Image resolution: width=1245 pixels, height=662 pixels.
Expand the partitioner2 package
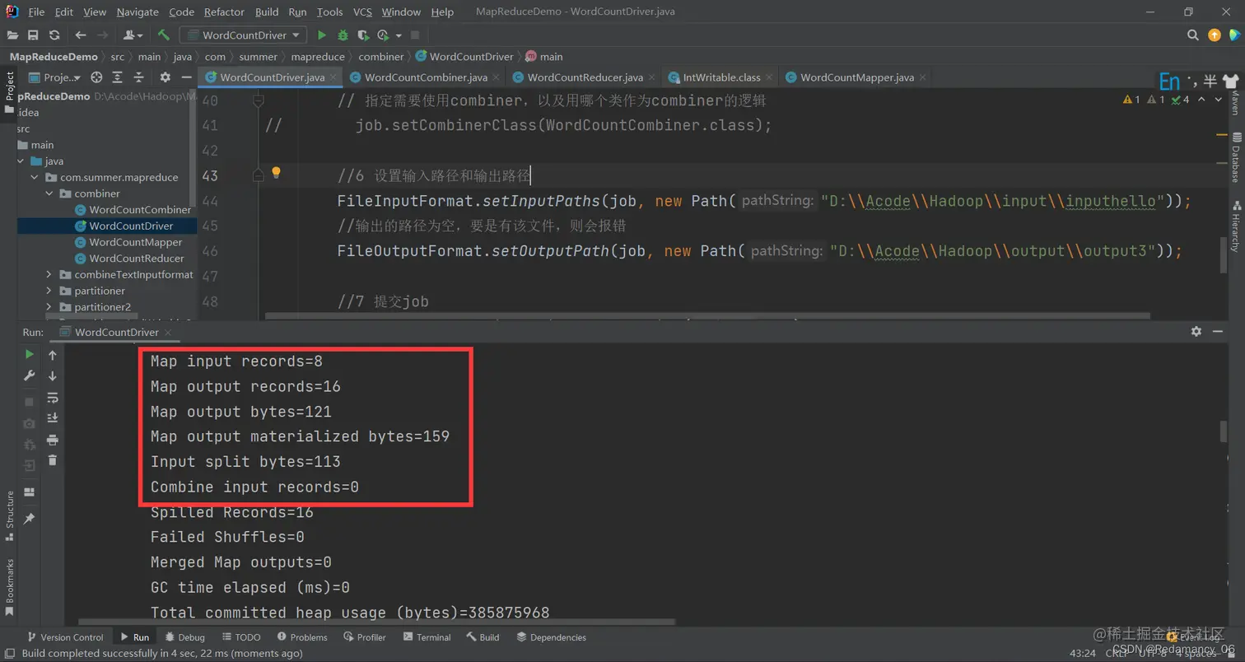49,307
